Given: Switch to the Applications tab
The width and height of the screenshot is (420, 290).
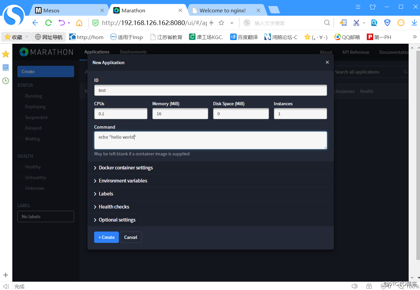Looking at the screenshot, I should [97, 52].
